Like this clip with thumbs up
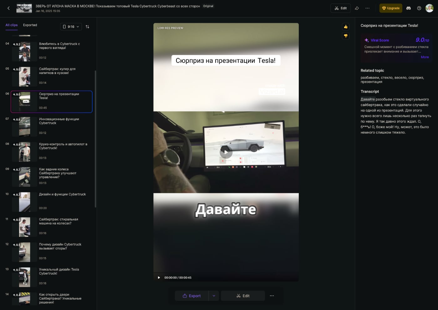The image size is (438, 310). coord(346,27)
